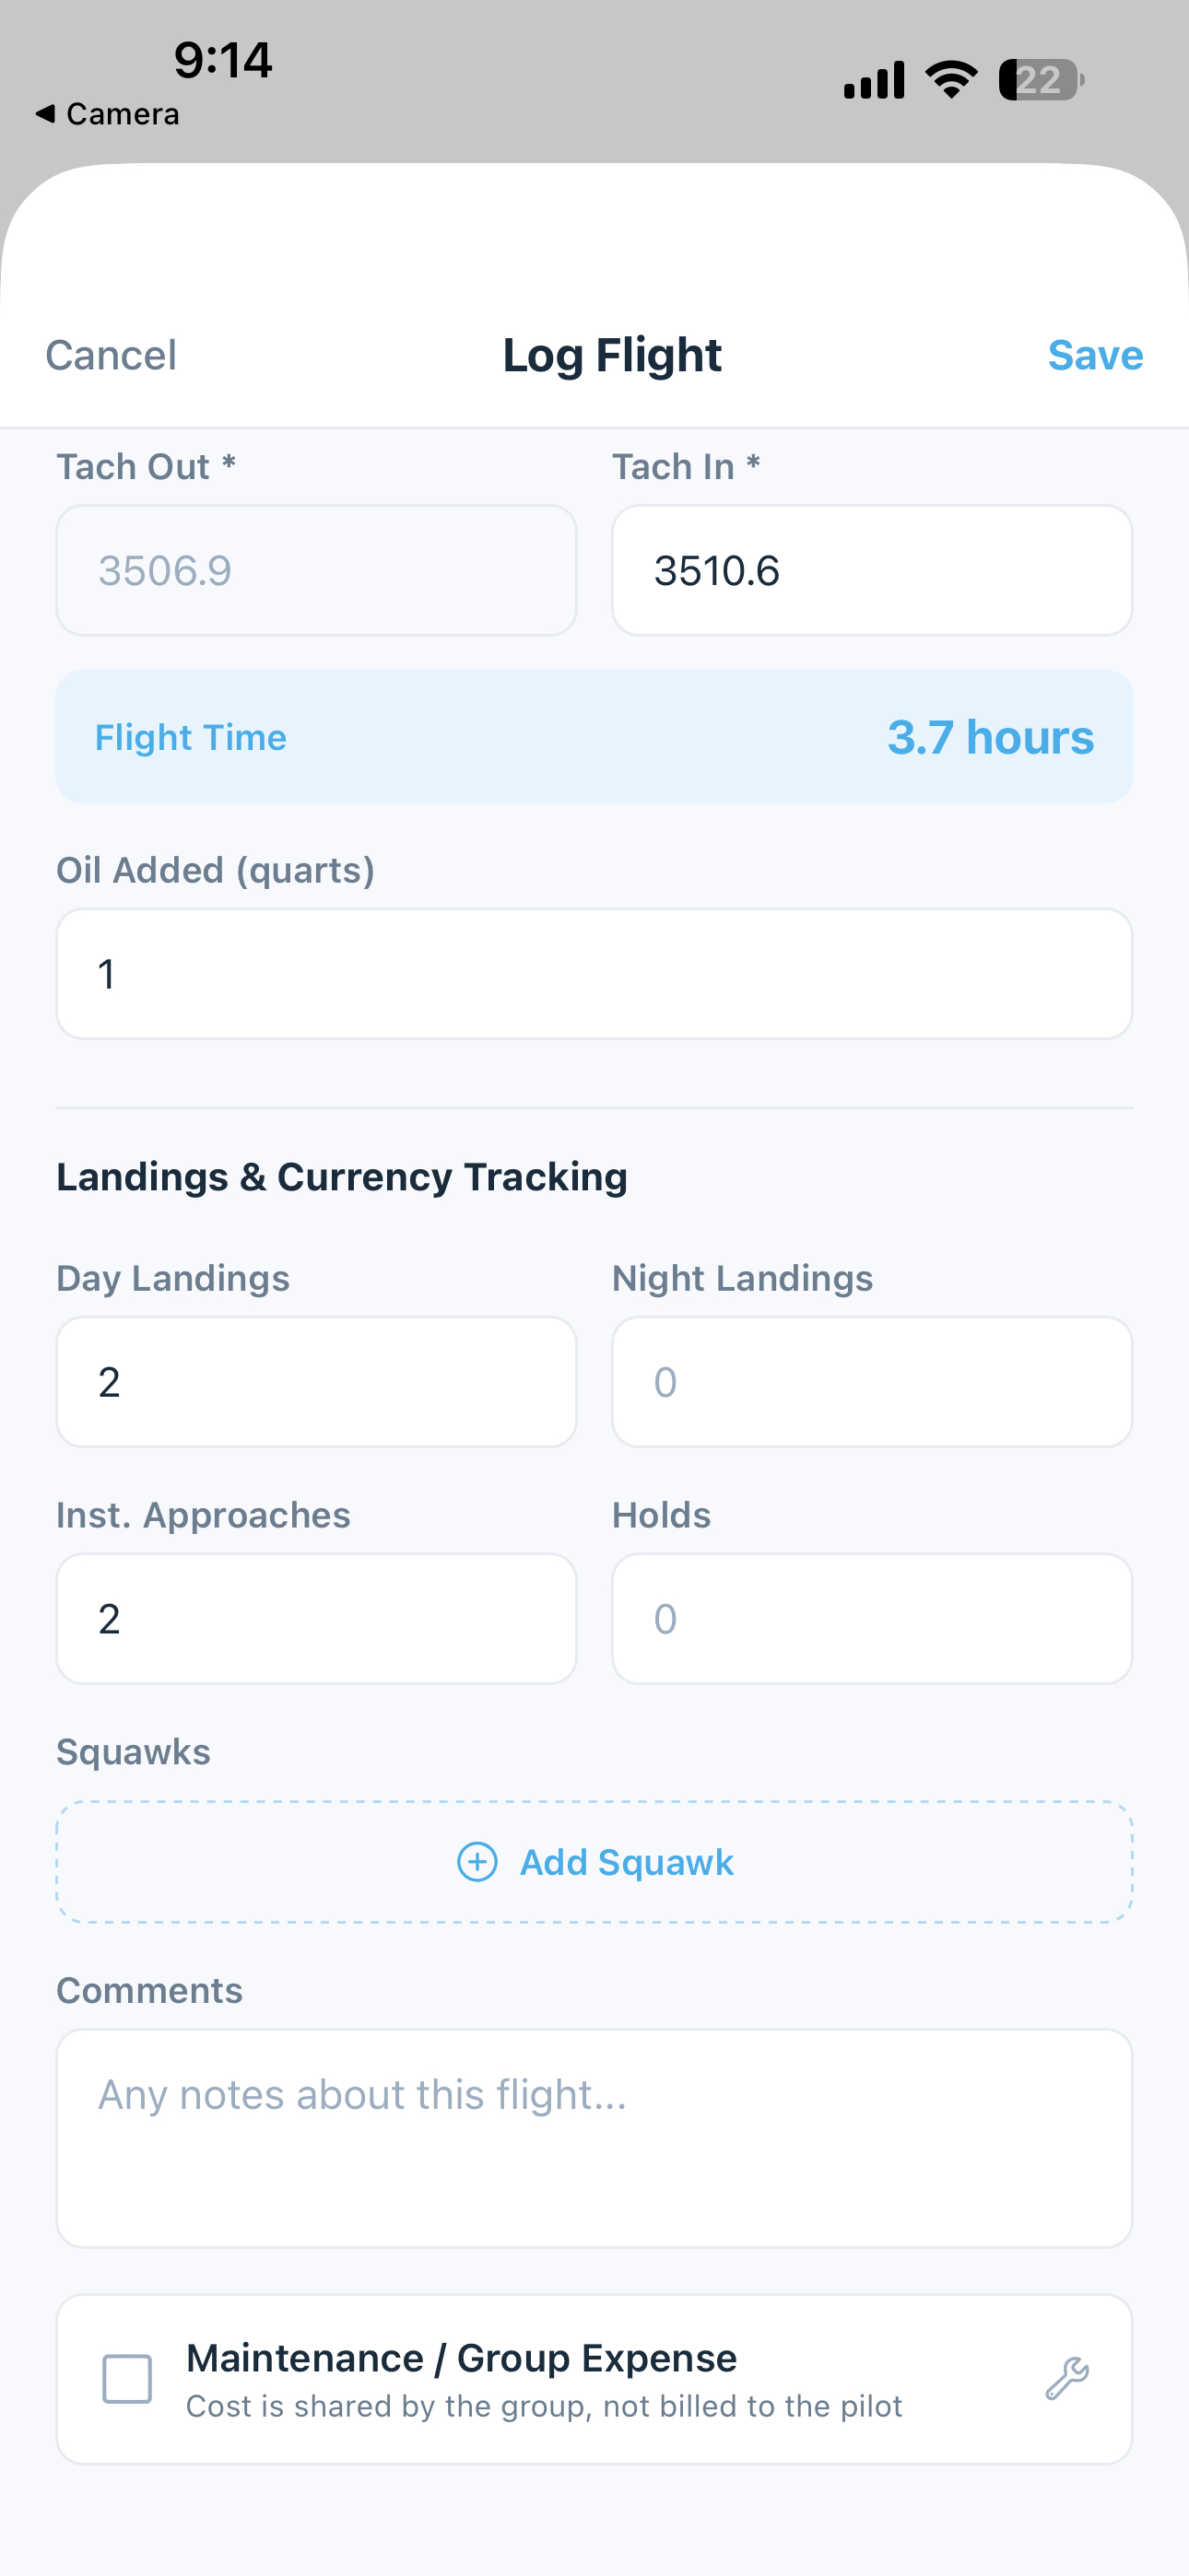
Task: Tap the clock showing 9:14
Action: click(222, 60)
